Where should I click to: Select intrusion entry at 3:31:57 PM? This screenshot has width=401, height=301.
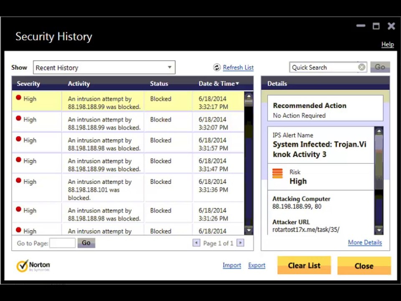(128, 143)
